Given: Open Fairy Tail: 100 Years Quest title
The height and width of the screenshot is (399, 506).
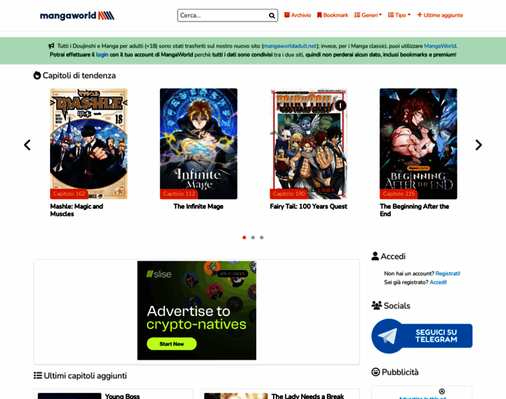Looking at the screenshot, I should pos(308,207).
